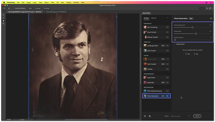Check the Scroll All Windows checkbox

coord(14,8)
